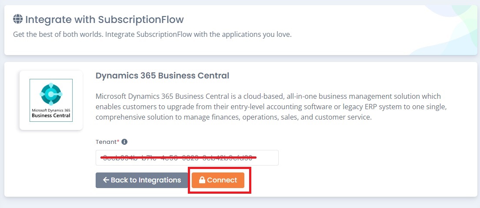Click the lock icon on Connect button
Image resolution: width=480 pixels, height=208 pixels.
point(202,180)
